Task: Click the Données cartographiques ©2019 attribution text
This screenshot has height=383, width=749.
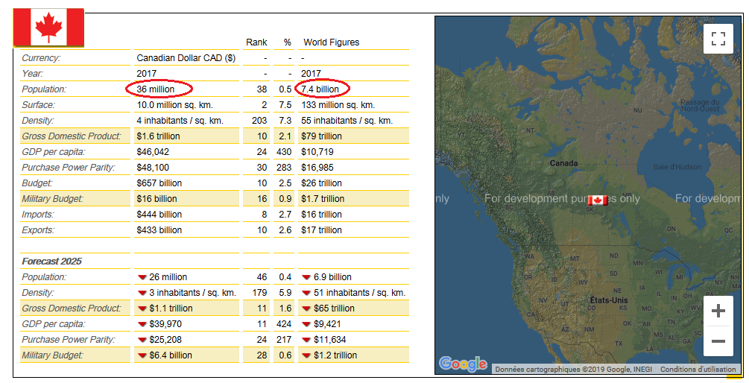Action: (x=573, y=369)
